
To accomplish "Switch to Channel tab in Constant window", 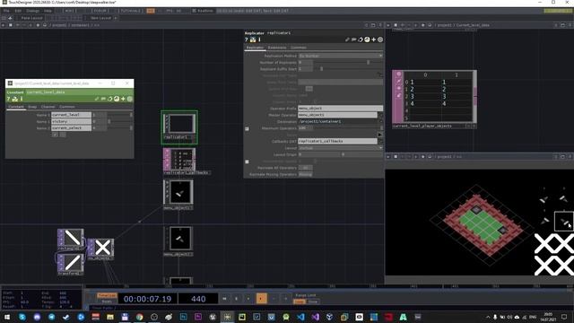I will click(x=48, y=107).
